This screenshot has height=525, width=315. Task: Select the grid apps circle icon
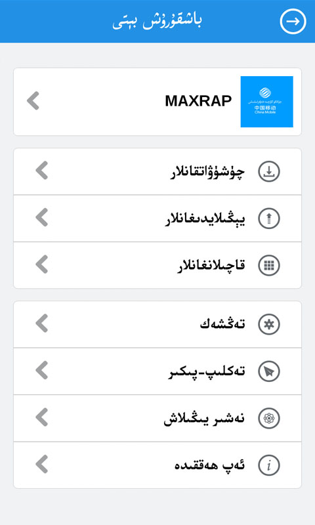click(269, 265)
